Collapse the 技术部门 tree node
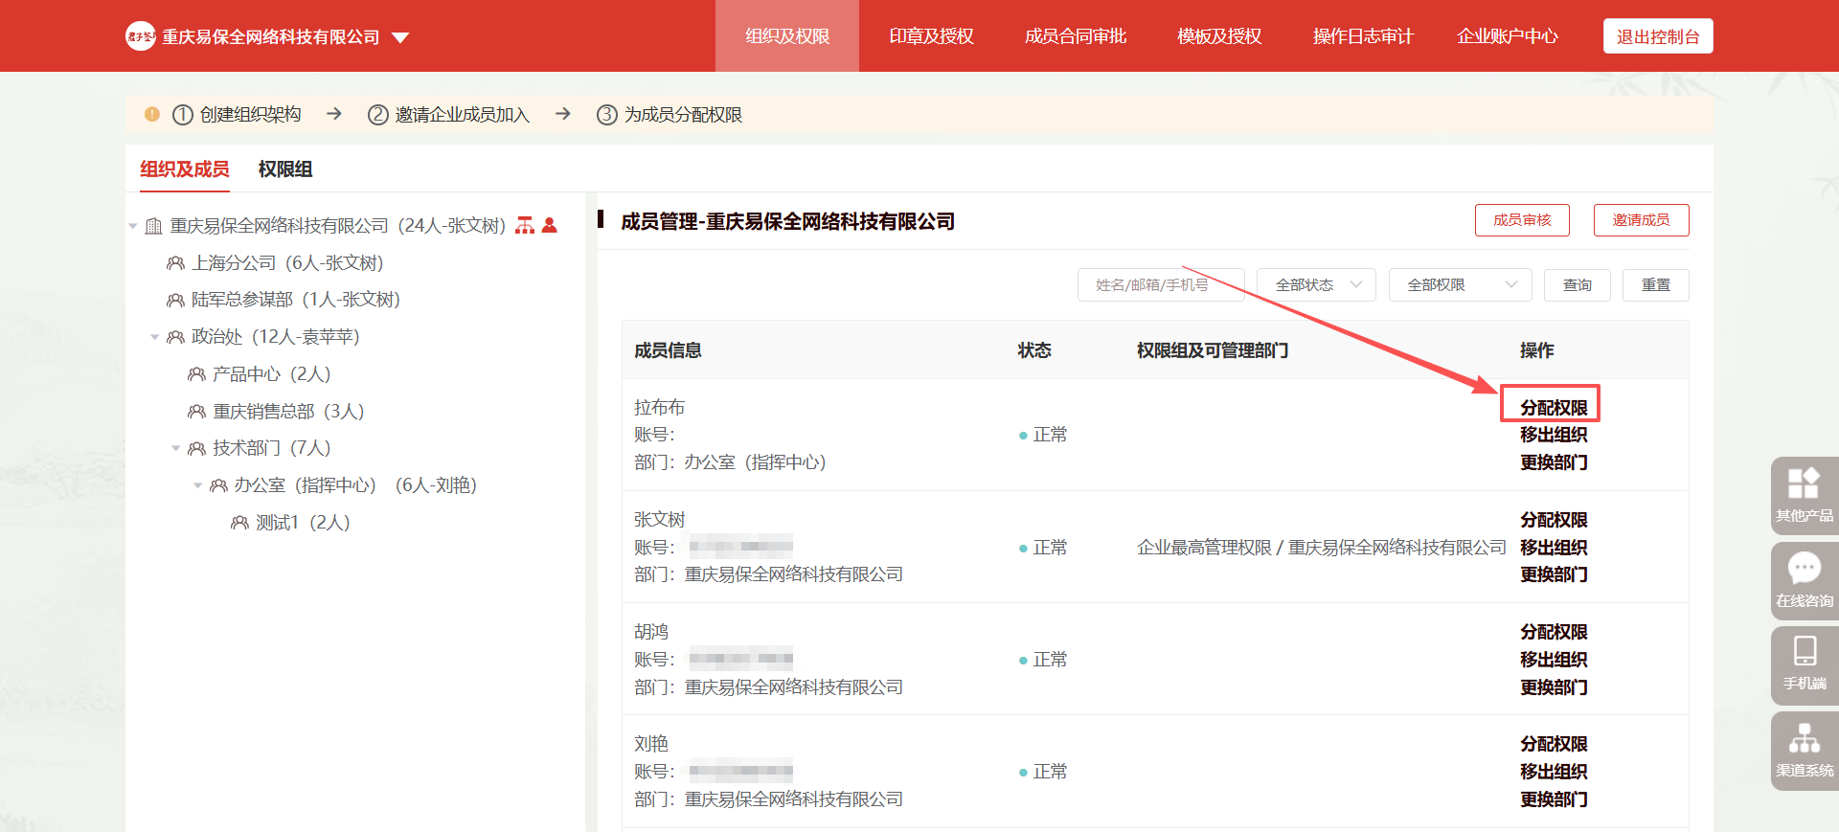Viewport: 1839px width, 832px height. (x=176, y=448)
